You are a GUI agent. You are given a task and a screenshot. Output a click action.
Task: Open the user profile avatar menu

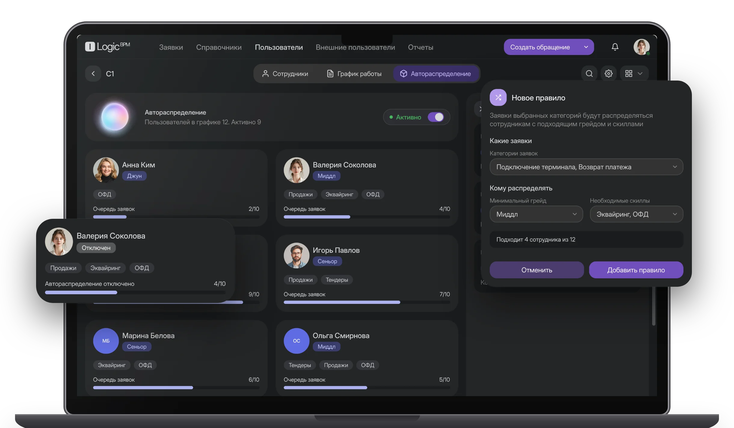pos(641,47)
